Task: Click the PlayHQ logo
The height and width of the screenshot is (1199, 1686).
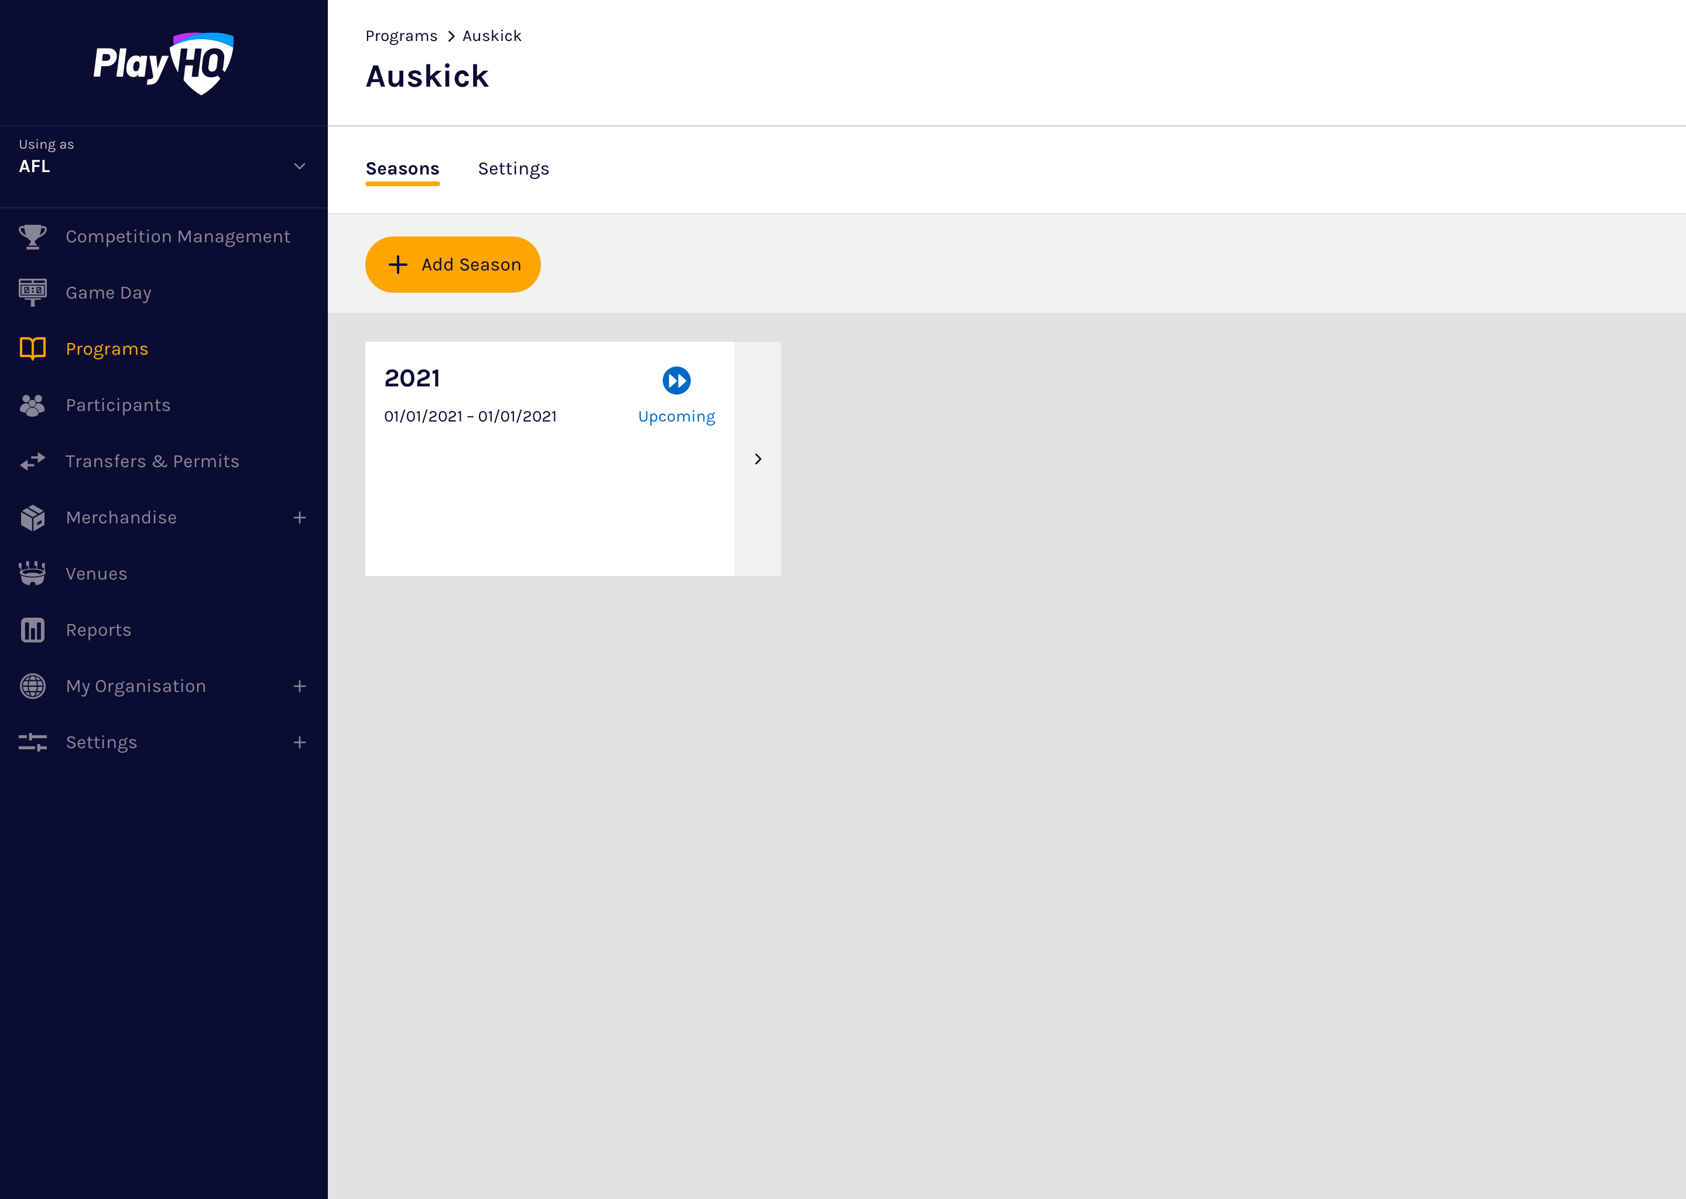Action: [163, 63]
